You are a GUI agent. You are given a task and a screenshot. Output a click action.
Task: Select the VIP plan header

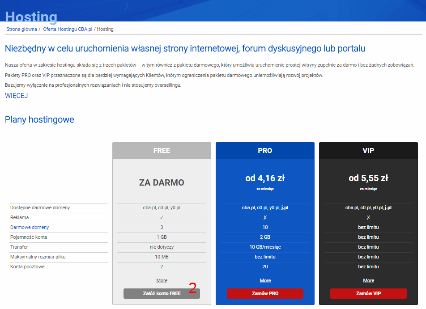pyautogui.click(x=368, y=150)
